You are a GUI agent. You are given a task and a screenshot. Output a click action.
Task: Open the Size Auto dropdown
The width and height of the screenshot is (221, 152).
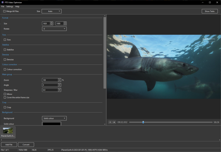[x=51, y=11]
